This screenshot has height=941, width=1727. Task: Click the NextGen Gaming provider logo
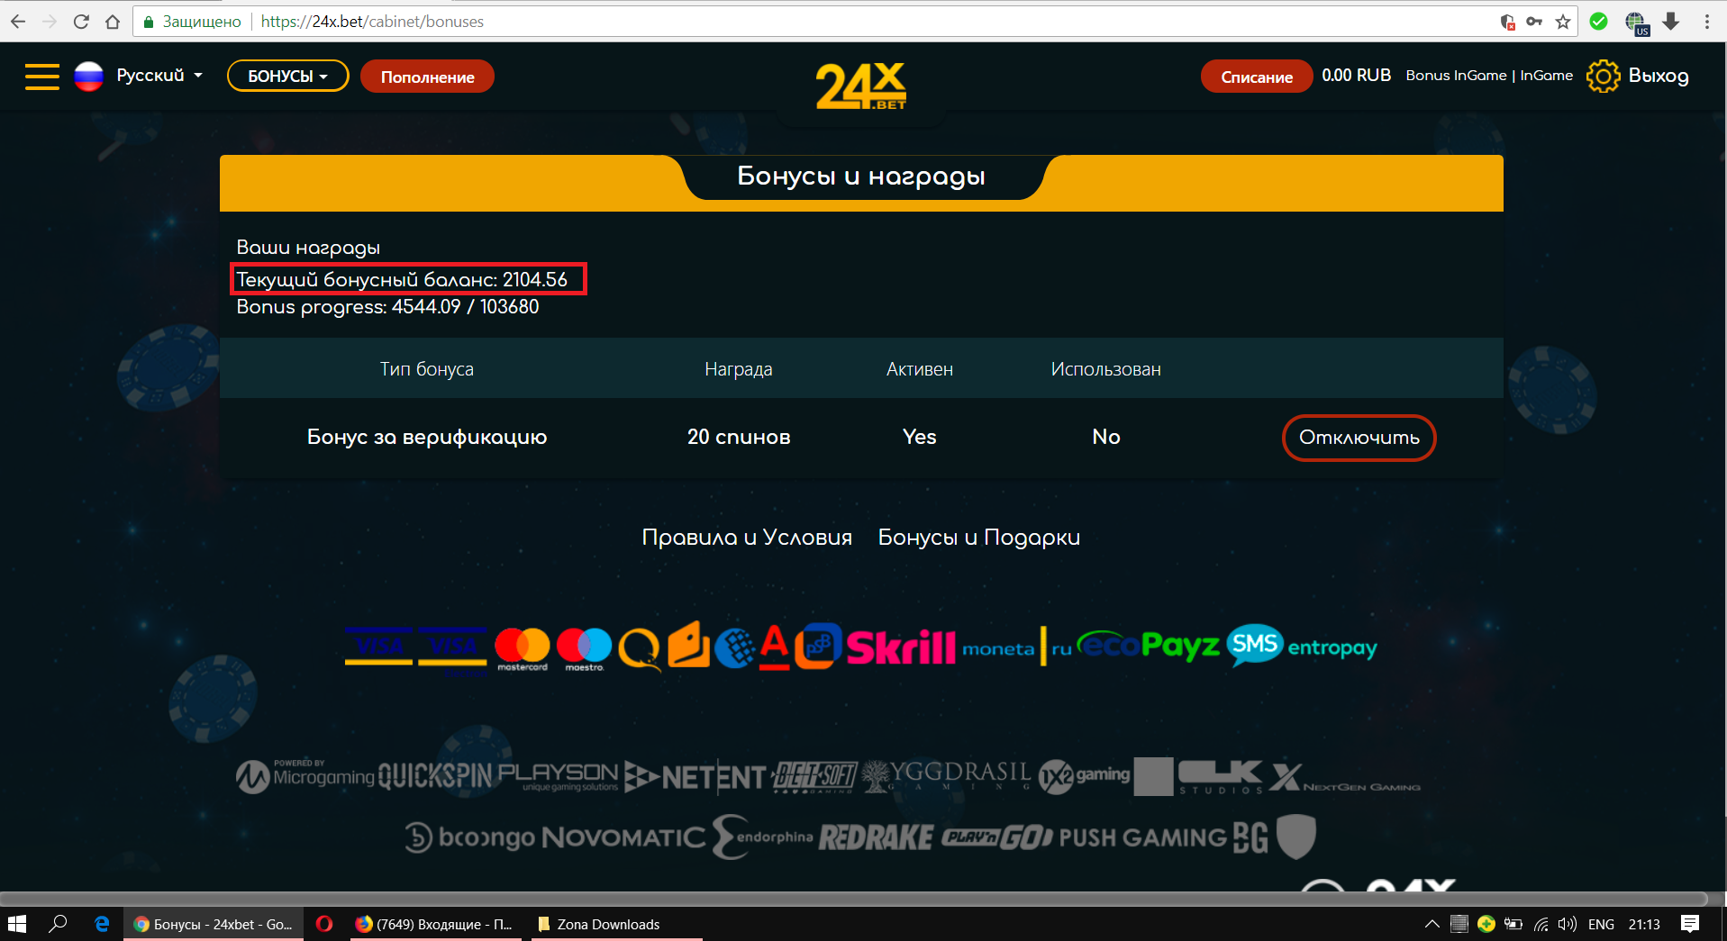click(1345, 778)
